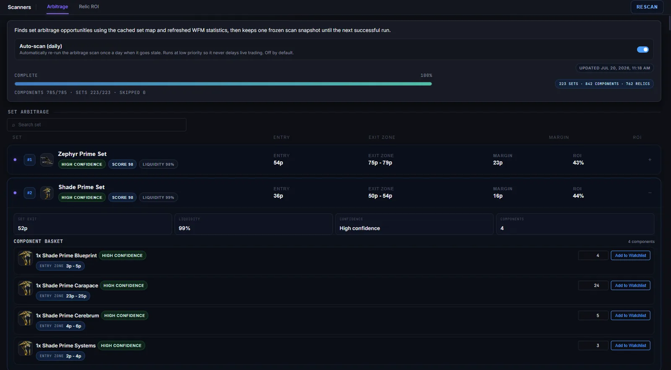Collapse the Shade Prime Set row
This screenshot has width=671, height=370.
coord(650,193)
